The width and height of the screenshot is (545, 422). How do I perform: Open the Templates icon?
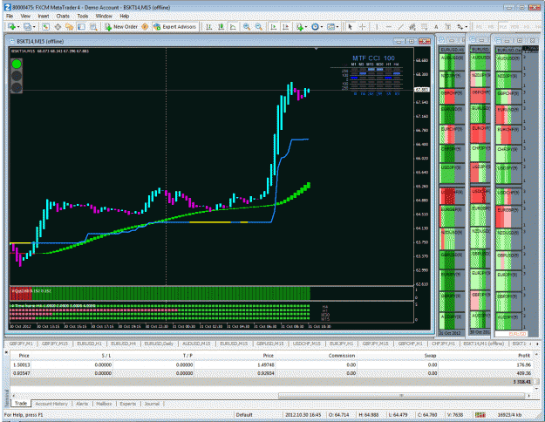330,27
